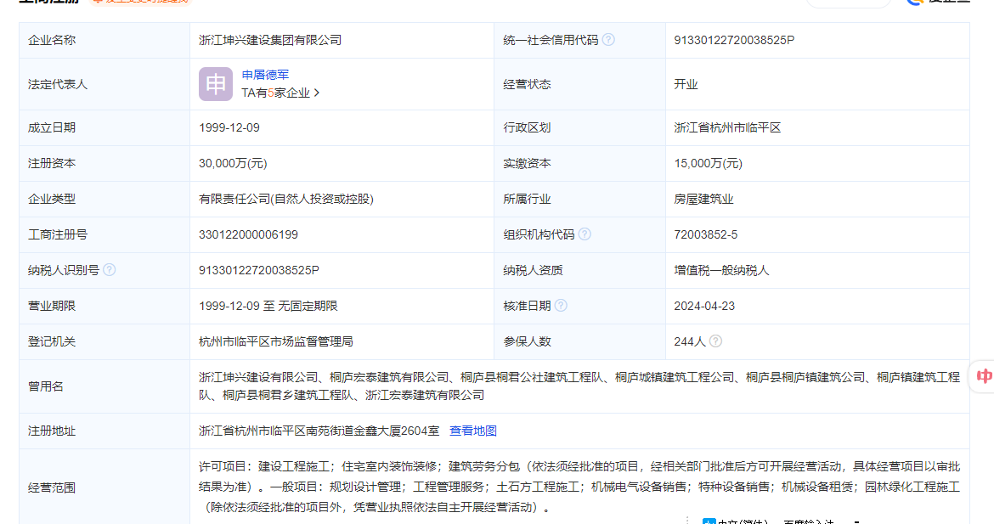Select registered capital 30,000万(元)
This screenshot has width=994, height=524.
[233, 163]
